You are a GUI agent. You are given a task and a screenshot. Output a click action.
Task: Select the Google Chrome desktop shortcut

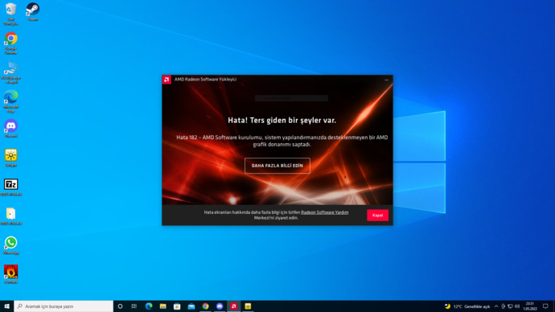11,43
